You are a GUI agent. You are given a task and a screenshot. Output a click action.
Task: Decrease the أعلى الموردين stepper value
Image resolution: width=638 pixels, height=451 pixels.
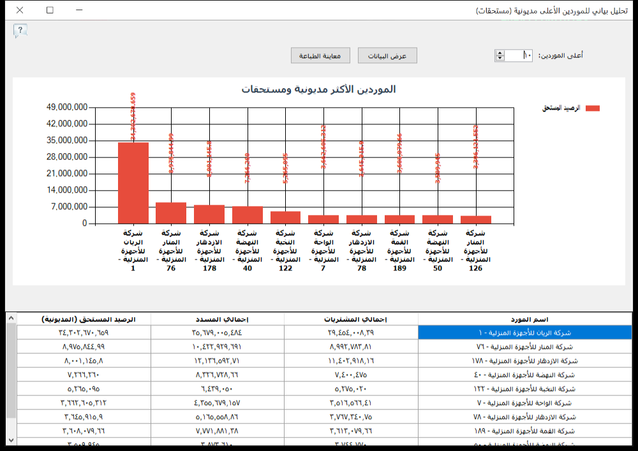pyautogui.click(x=500, y=58)
